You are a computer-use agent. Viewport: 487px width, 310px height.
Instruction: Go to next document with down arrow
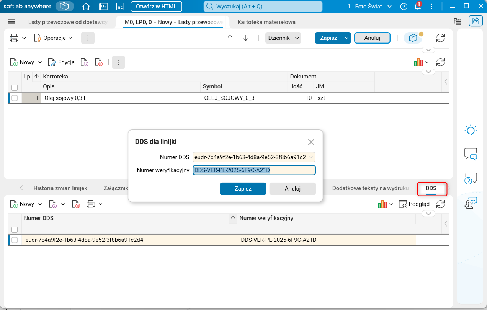click(x=246, y=38)
